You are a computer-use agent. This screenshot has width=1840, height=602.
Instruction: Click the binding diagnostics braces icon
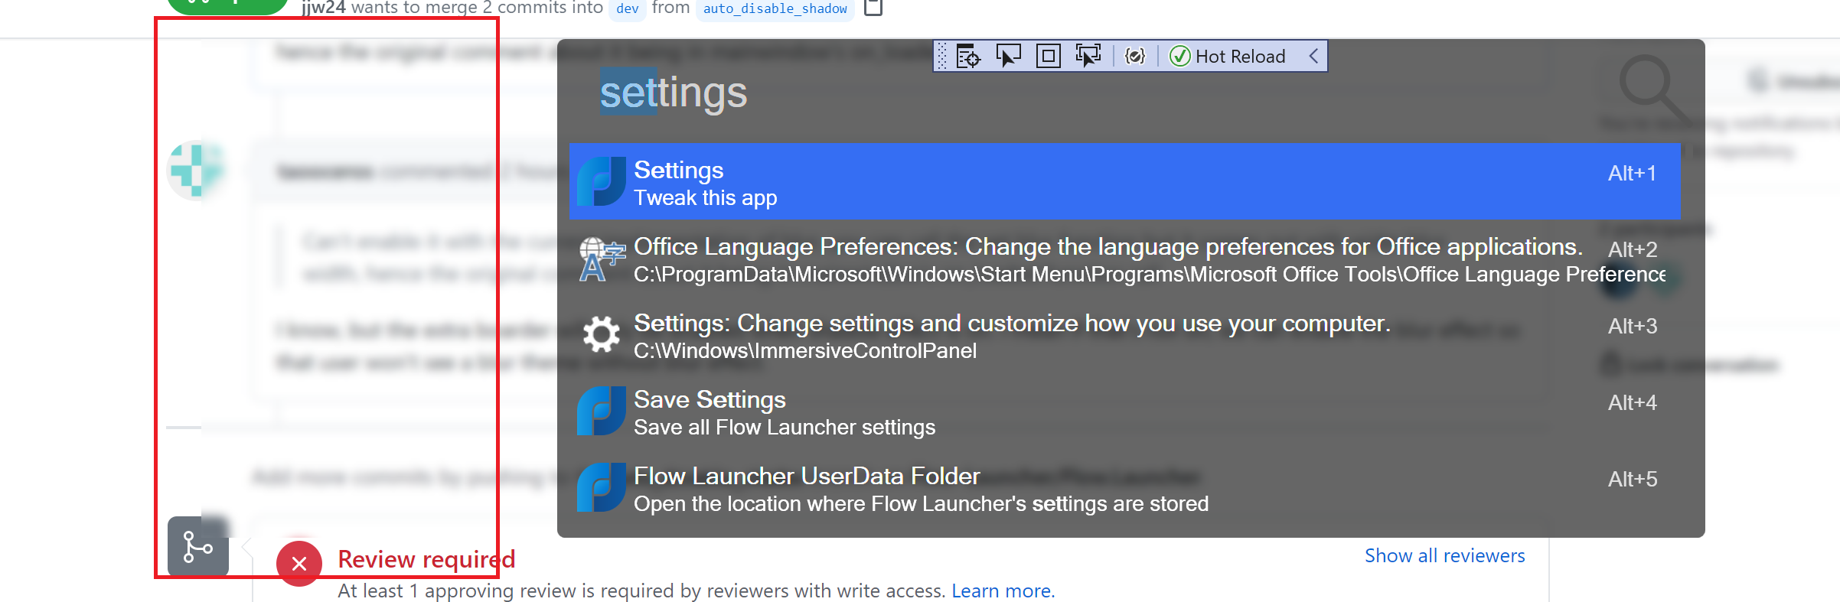click(1134, 57)
